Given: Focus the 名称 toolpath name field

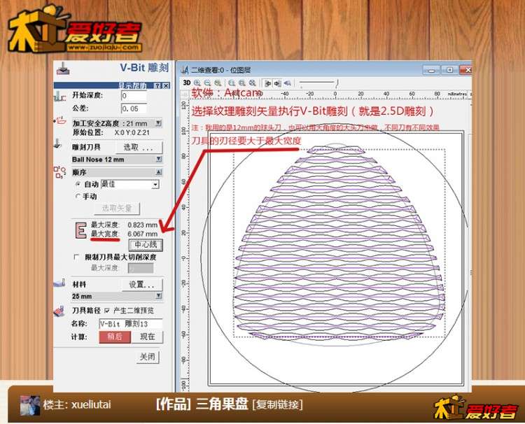Looking at the screenshot, I should [x=131, y=324].
